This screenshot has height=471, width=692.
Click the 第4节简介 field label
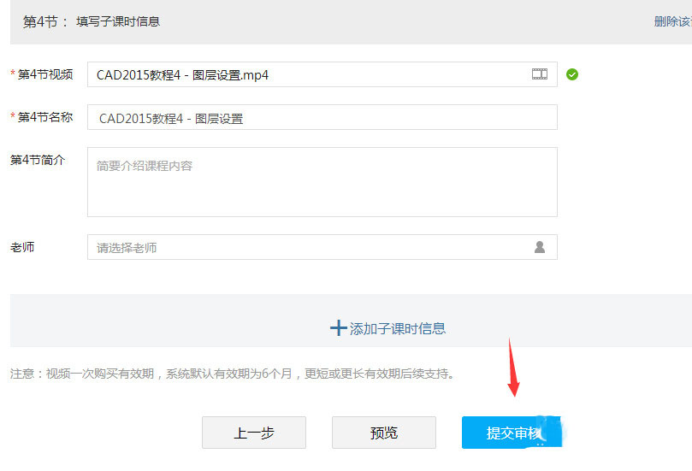(x=38, y=160)
